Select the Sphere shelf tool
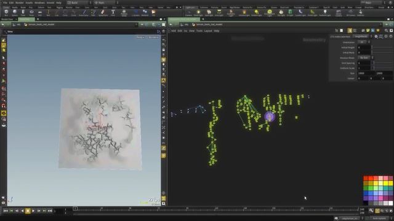394x221 pixels. coord(15,12)
